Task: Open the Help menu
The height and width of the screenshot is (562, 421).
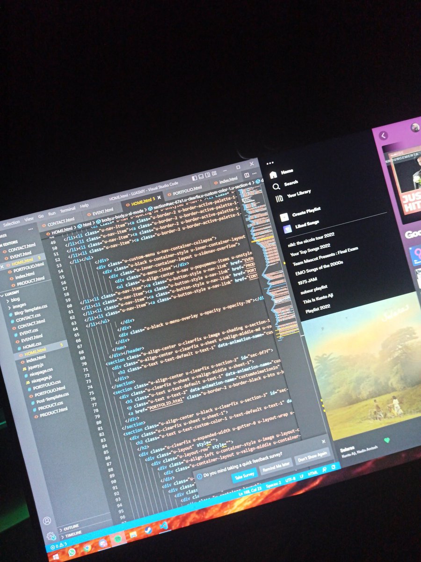Action: pos(84,205)
